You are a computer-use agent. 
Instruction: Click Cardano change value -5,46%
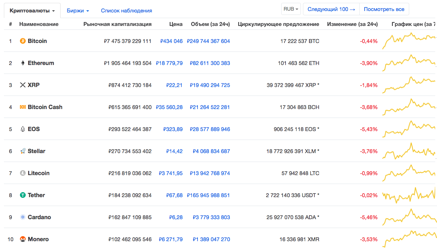pos(369,217)
